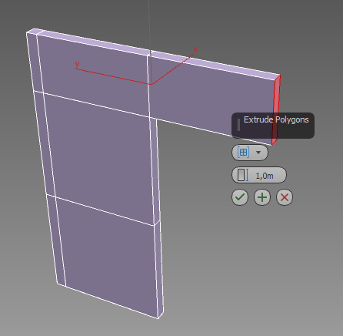Click the Extrude Polygons caddy title

tap(276, 119)
